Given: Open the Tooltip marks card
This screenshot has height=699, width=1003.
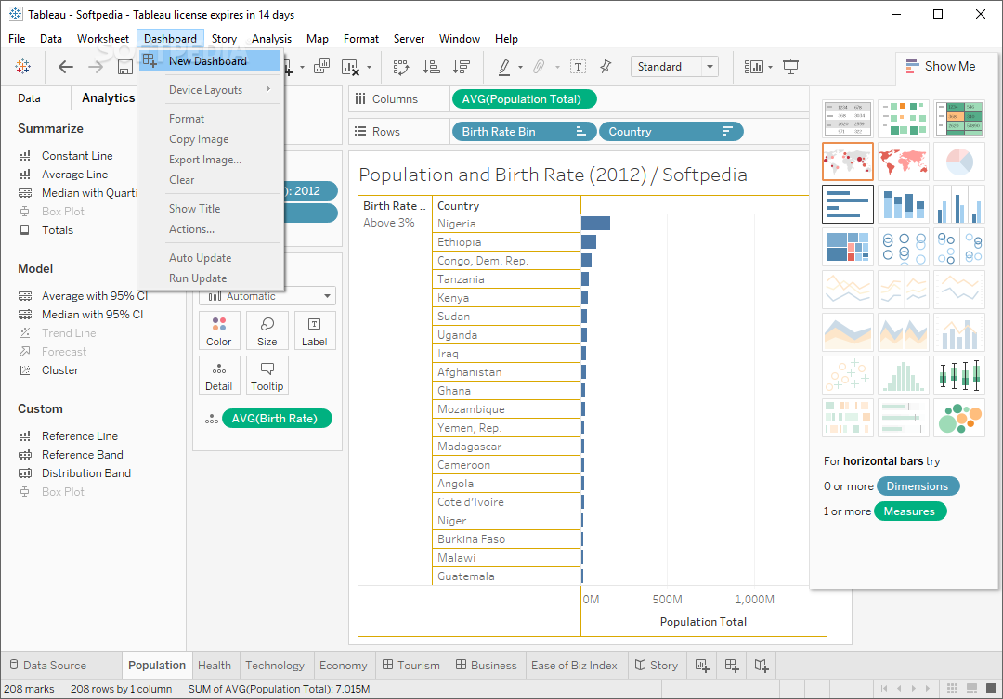Looking at the screenshot, I should tap(267, 375).
